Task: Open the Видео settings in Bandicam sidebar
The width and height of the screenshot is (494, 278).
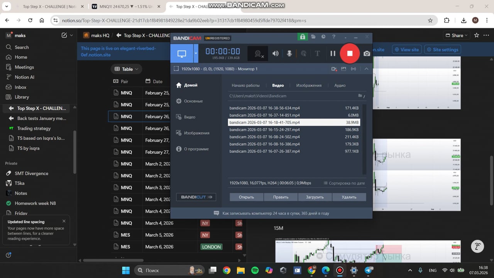Action: 186,117
